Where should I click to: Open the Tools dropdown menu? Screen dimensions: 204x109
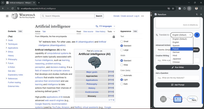(x=111, y=31)
